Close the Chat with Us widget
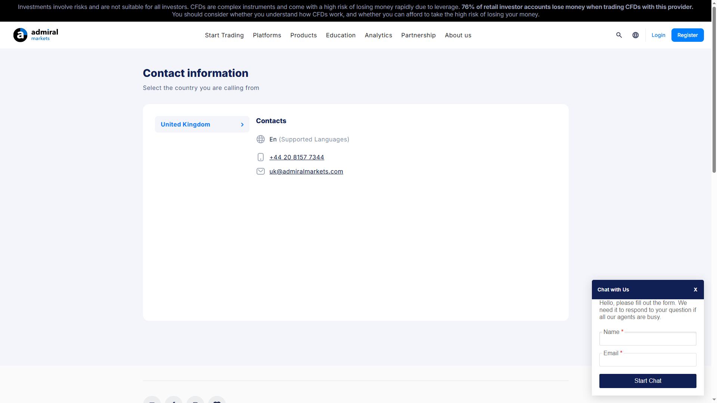This screenshot has height=403, width=717. pyautogui.click(x=695, y=290)
